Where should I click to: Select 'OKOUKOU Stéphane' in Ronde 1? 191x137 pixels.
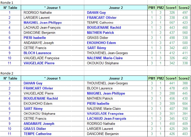tap(103, 63)
